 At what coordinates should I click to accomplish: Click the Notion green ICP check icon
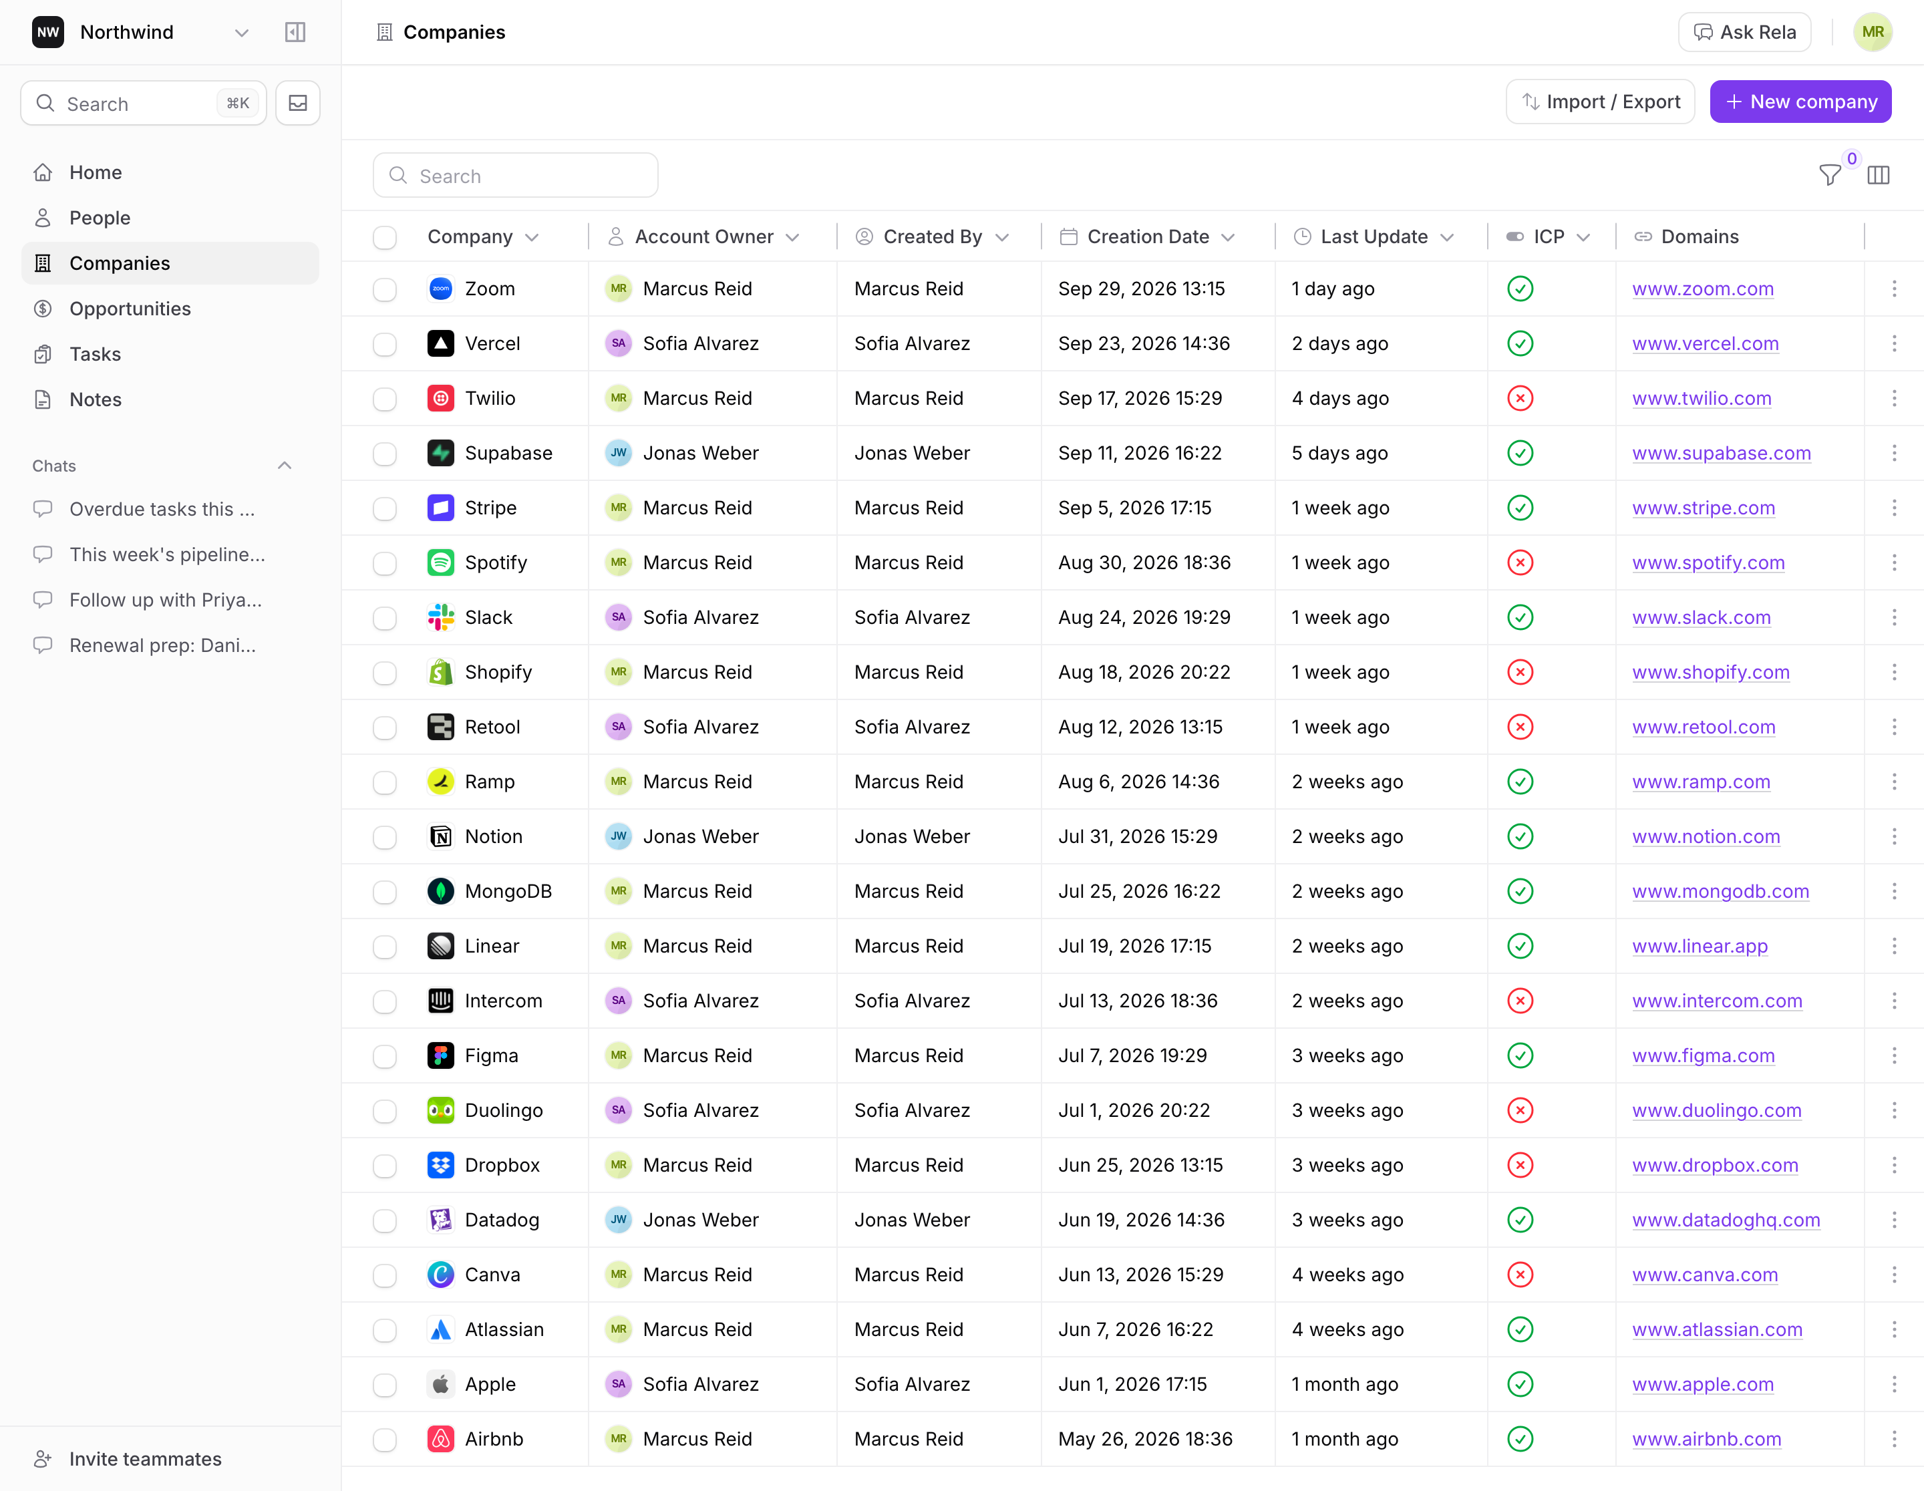[1520, 836]
